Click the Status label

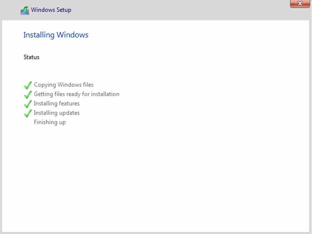31,57
